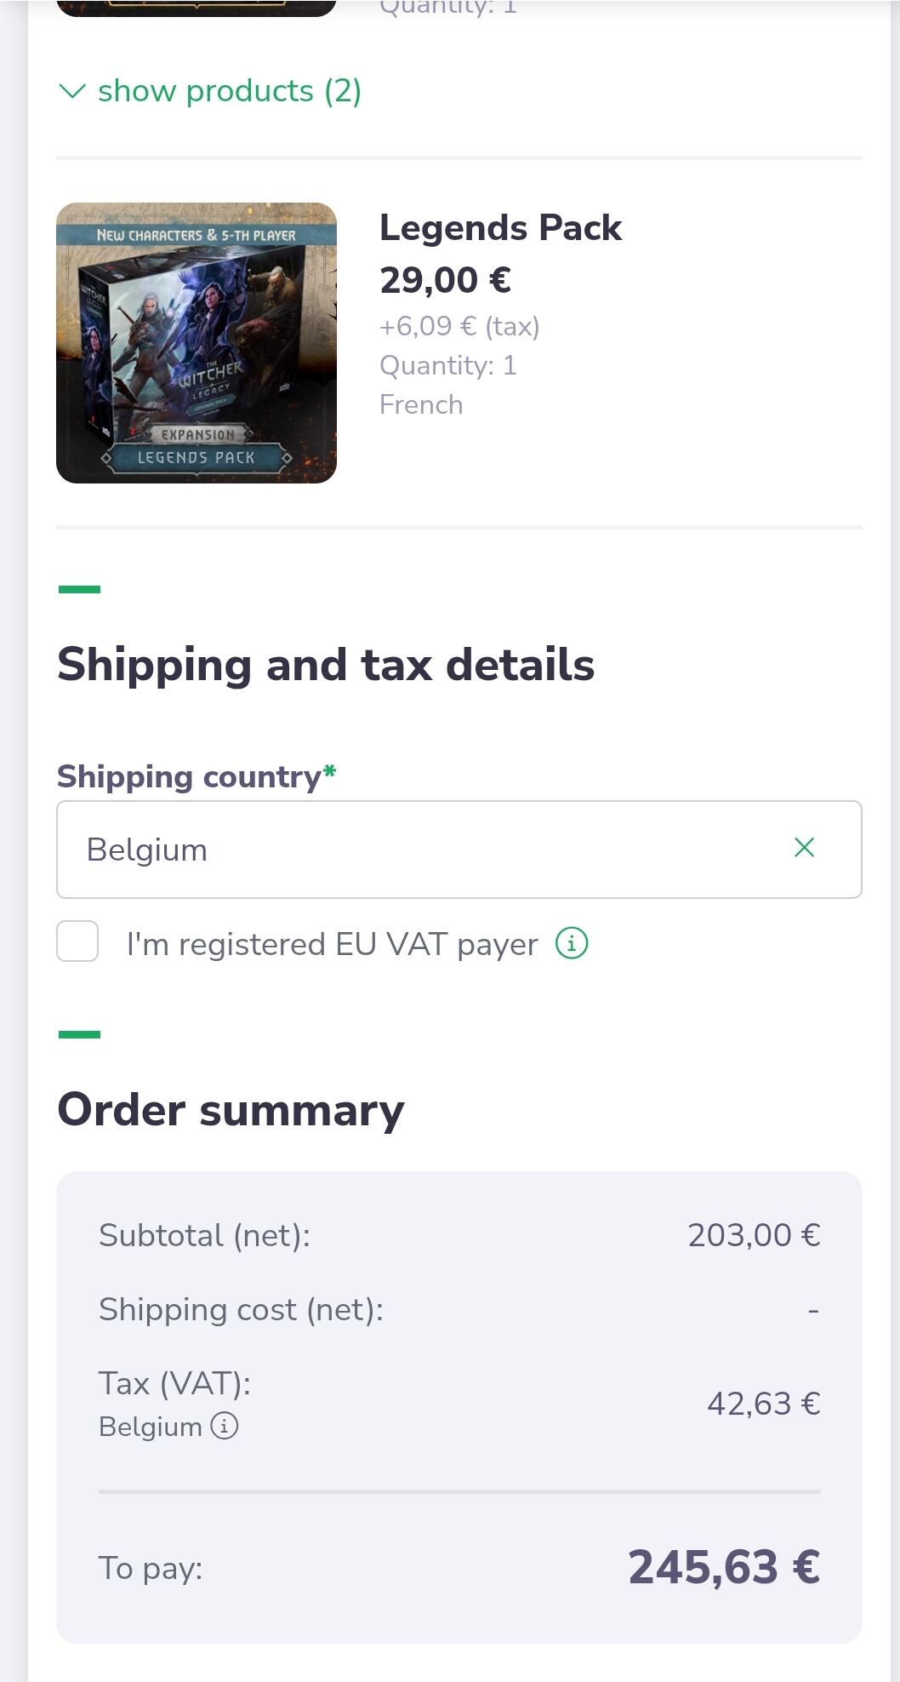Viewport: 900px width, 1682px height.
Task: Click the Belgium label under Tax (VAT)
Action: pos(151,1427)
